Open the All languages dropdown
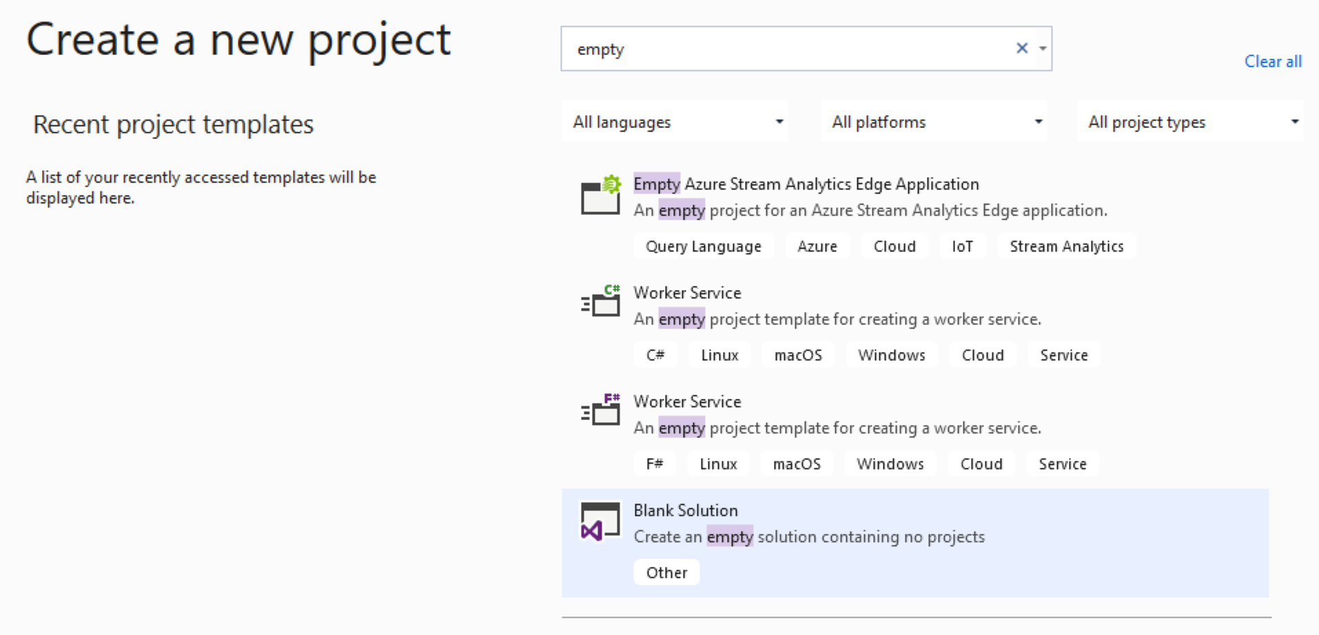Screen dimensions: 1319x635 tap(675, 122)
